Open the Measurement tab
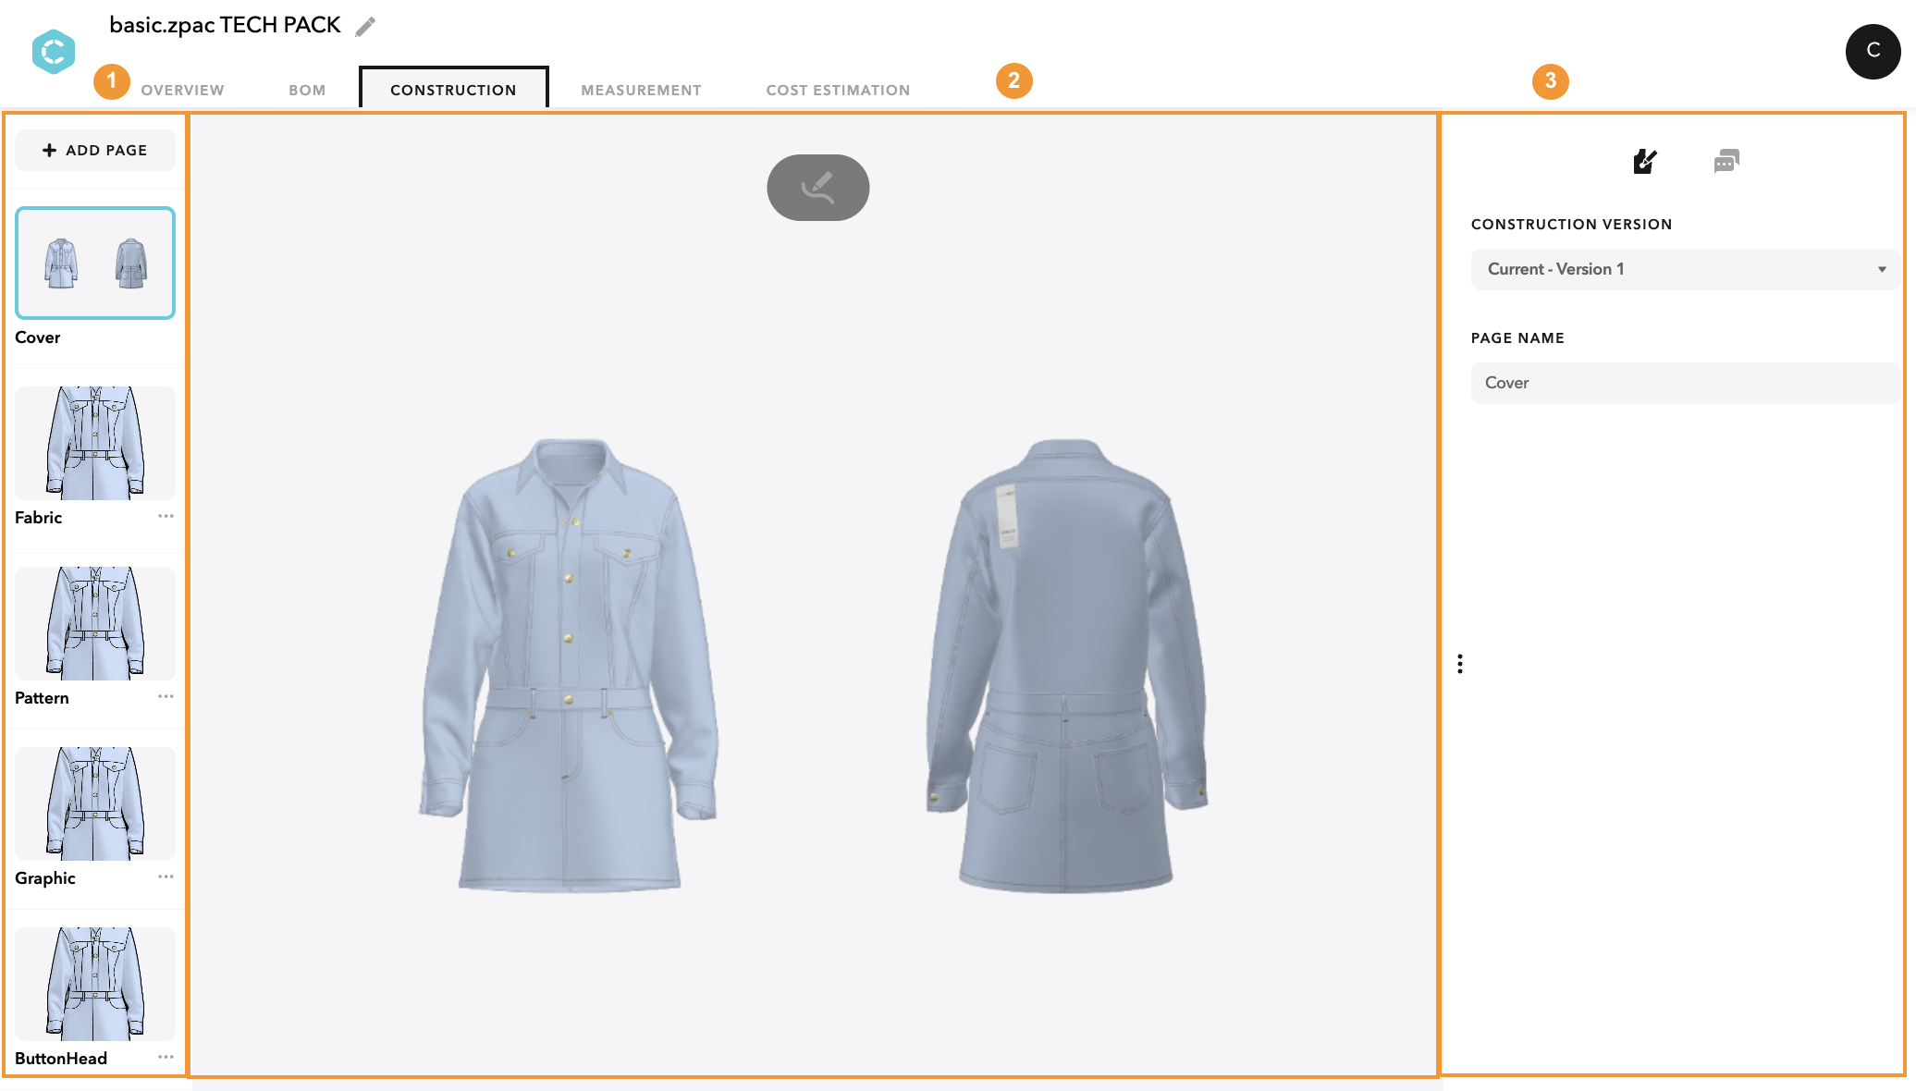This screenshot has width=1916, height=1091. [x=641, y=90]
